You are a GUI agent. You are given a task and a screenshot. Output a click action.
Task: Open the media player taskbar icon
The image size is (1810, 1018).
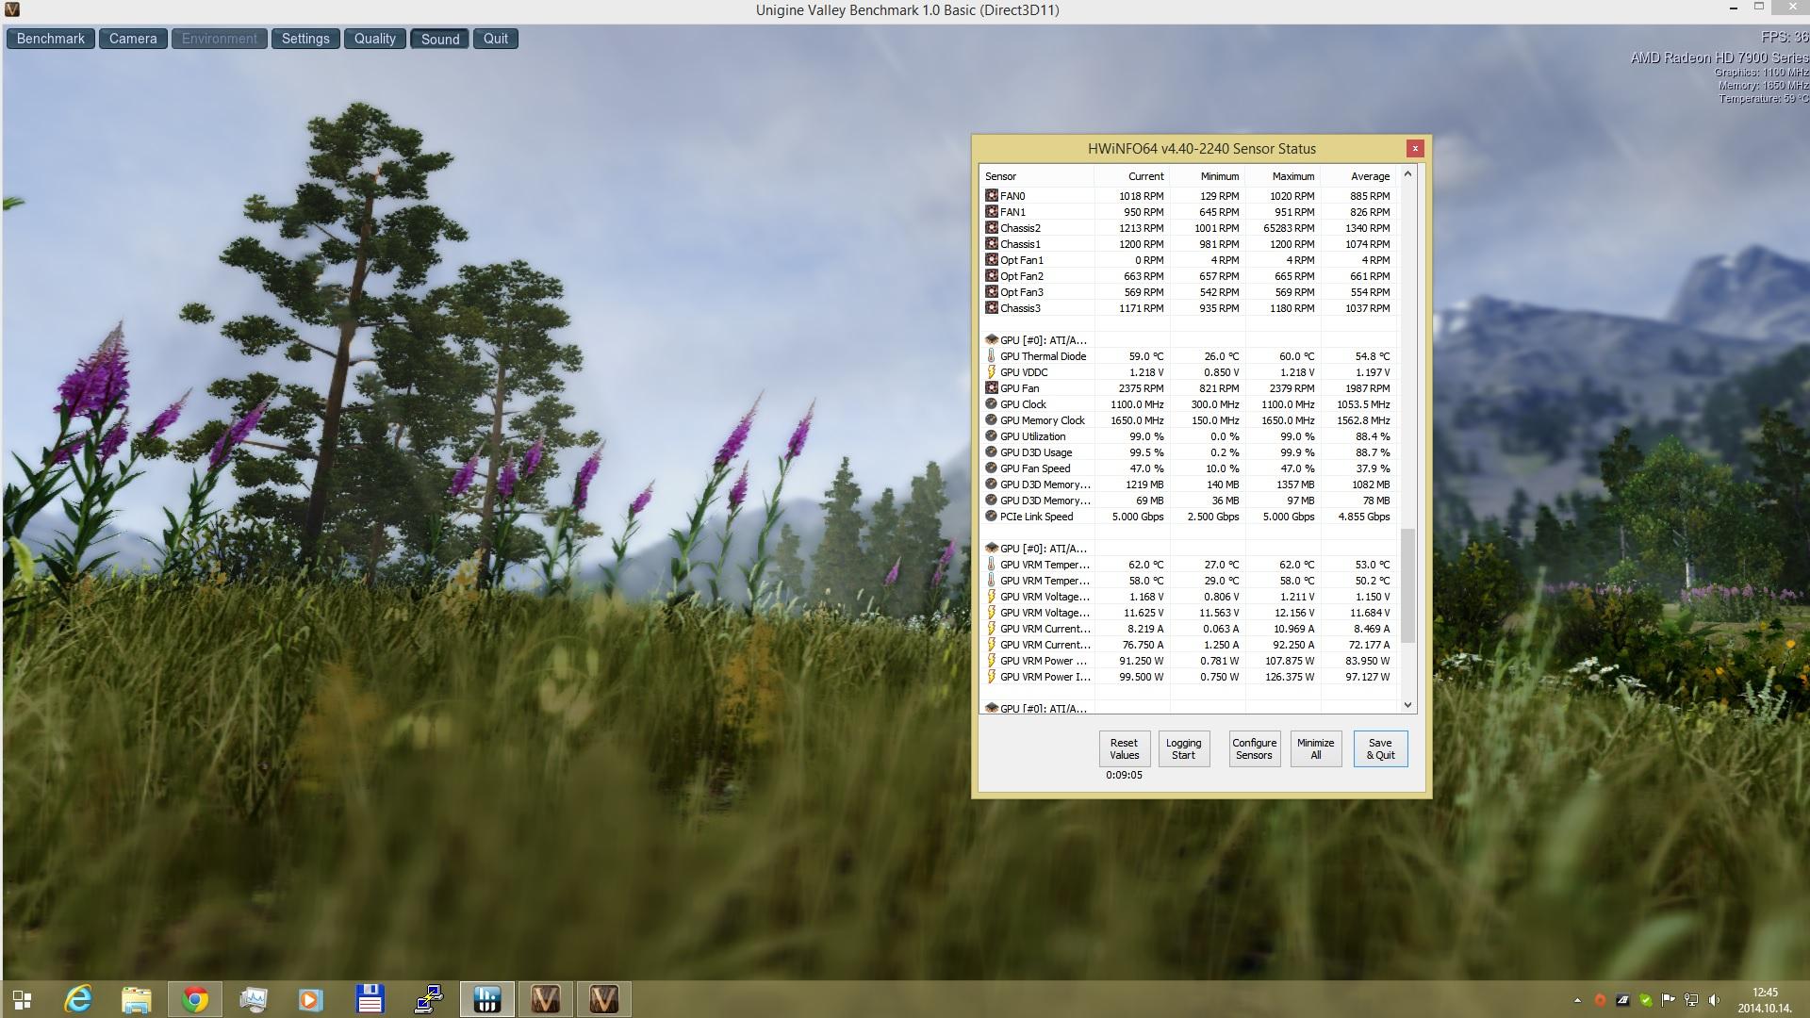click(310, 999)
